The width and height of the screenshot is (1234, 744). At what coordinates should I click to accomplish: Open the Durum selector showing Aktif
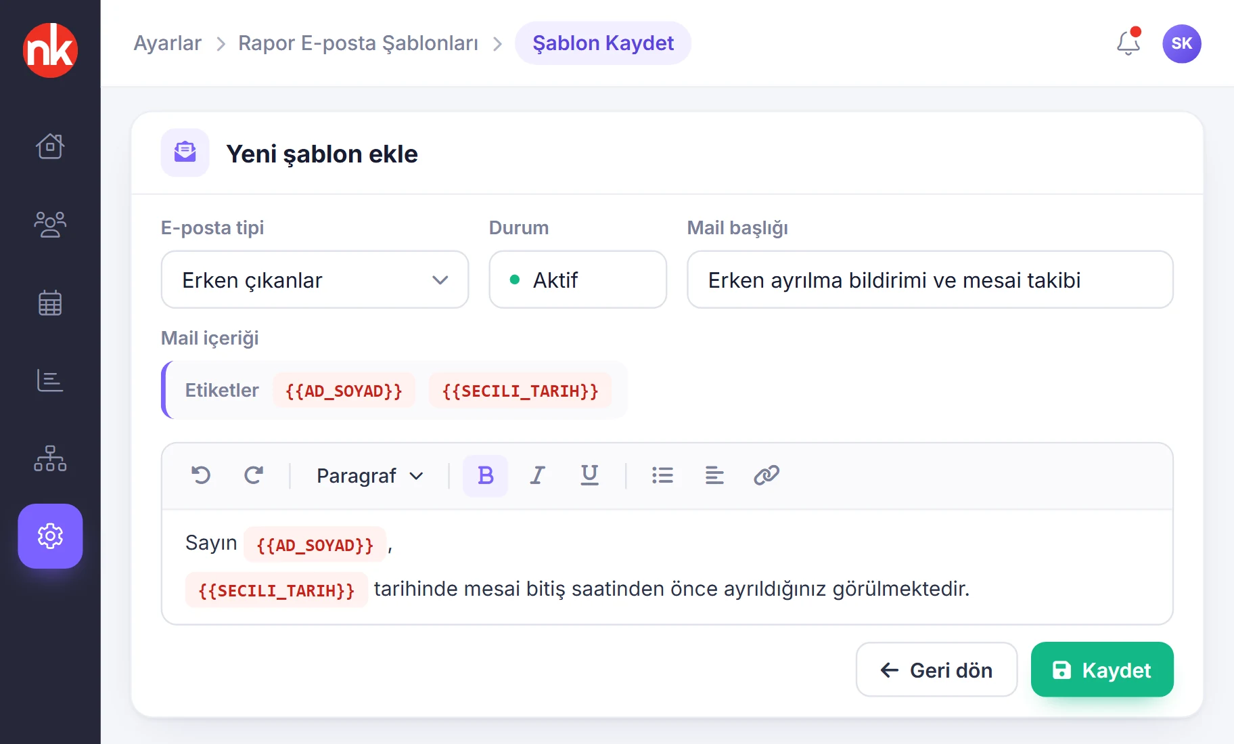coord(578,280)
